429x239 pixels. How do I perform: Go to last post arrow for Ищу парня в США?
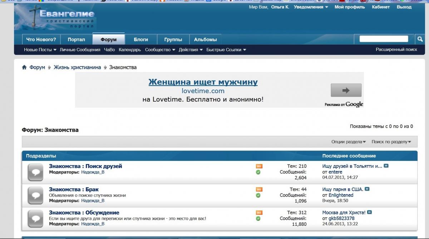[x=367, y=189]
